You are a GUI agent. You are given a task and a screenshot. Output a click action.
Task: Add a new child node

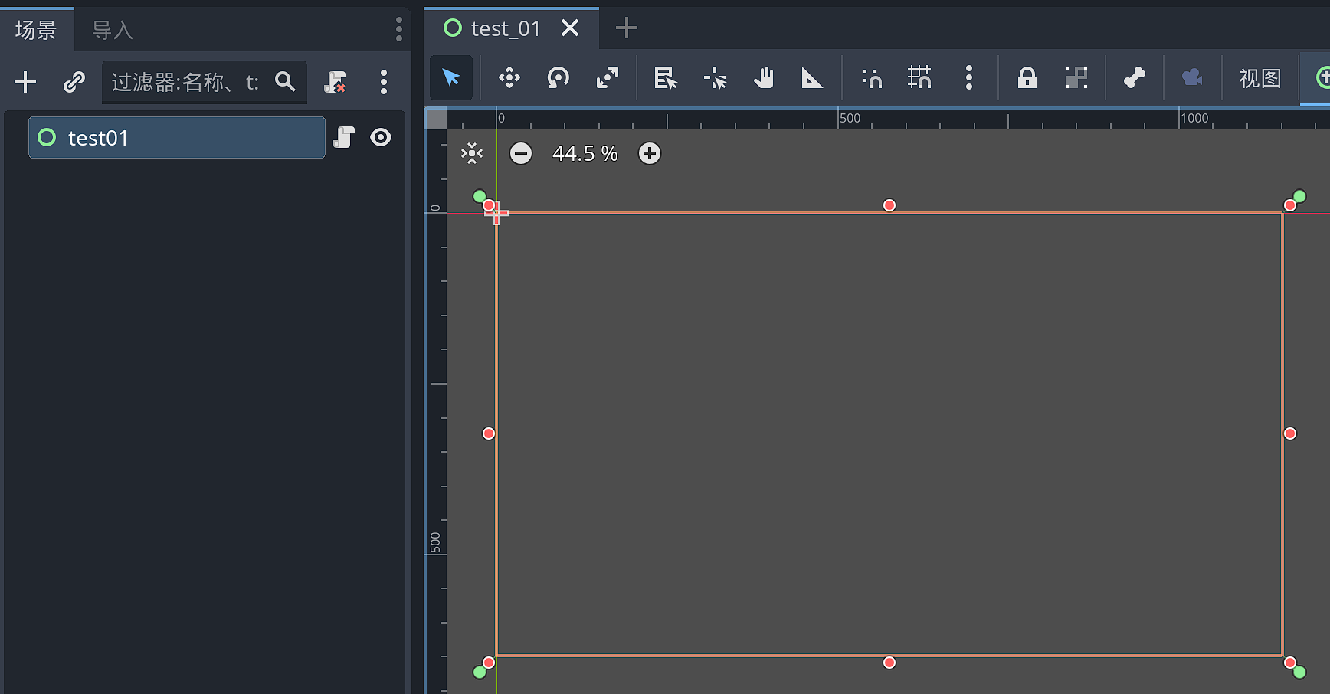tap(25, 82)
